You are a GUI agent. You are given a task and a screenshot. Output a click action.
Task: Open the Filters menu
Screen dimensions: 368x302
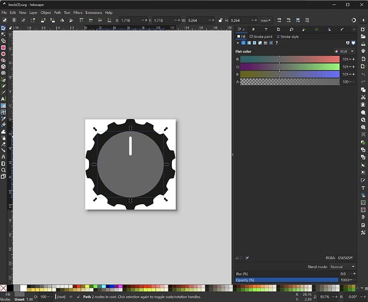coord(77,13)
